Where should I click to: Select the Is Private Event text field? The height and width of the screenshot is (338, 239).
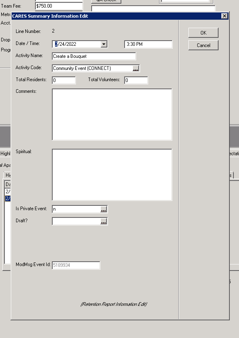[76, 209]
